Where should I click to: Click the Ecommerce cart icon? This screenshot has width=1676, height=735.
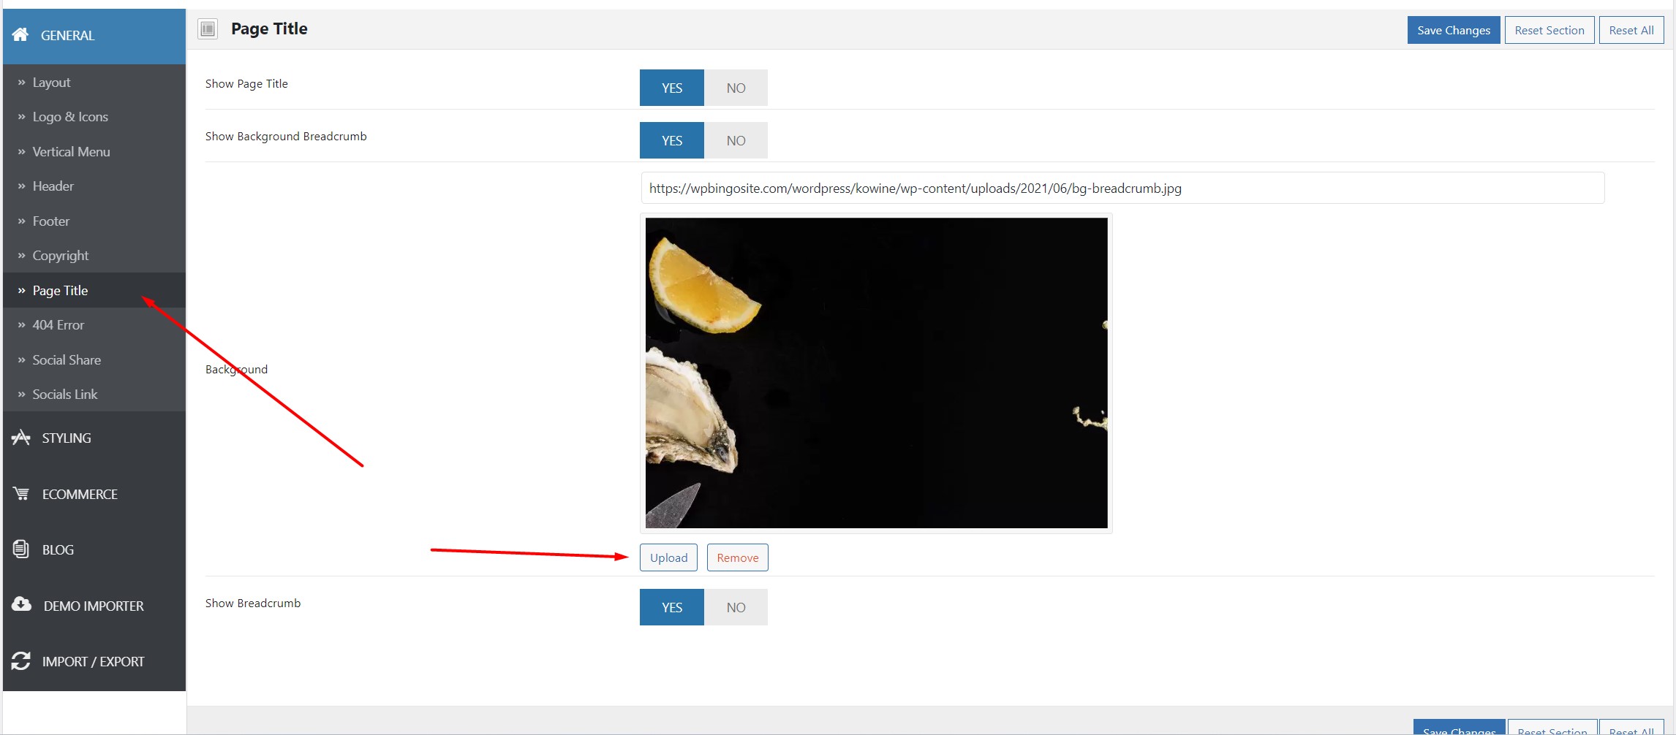pos(21,494)
